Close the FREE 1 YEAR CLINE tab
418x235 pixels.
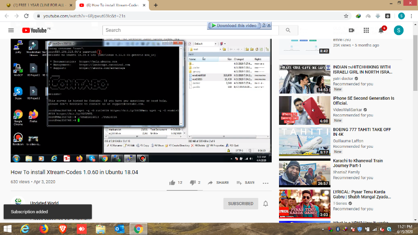click(71, 5)
